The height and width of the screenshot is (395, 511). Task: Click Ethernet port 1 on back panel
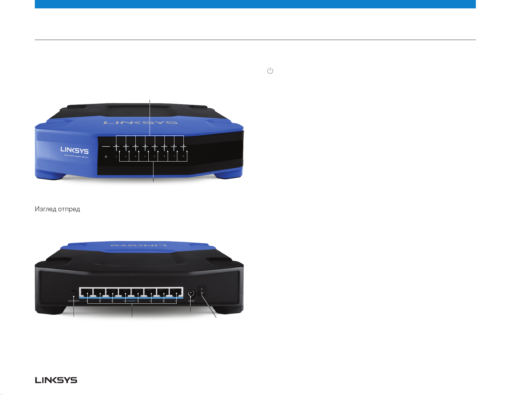click(x=176, y=292)
